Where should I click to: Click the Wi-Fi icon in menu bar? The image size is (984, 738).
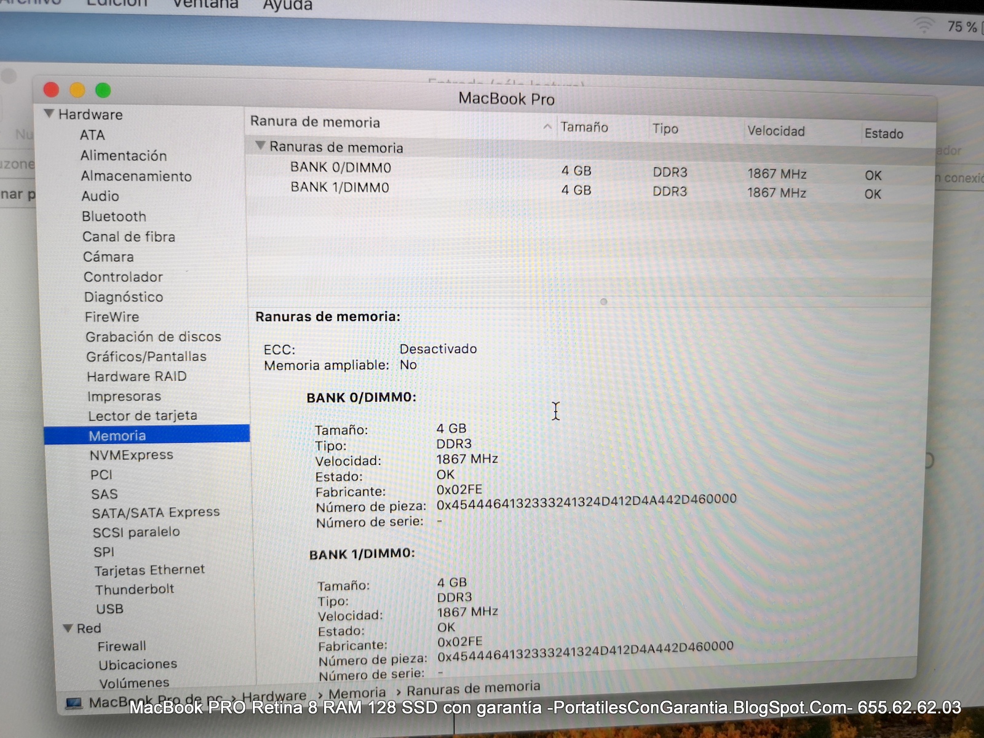(x=923, y=25)
